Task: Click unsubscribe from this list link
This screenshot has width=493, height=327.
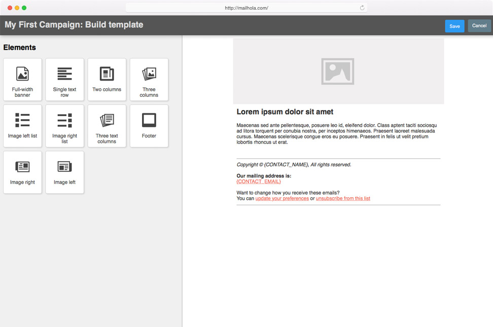Action: click(x=343, y=198)
